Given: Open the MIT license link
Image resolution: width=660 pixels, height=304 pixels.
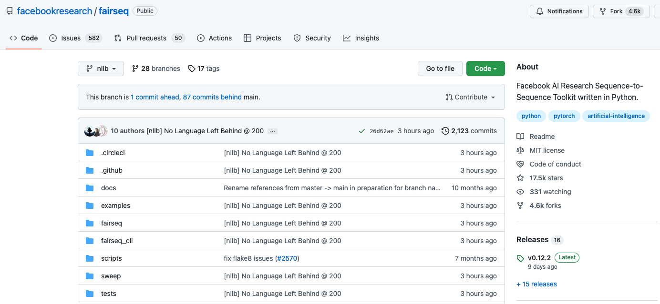Looking at the screenshot, I should pyautogui.click(x=540, y=150).
